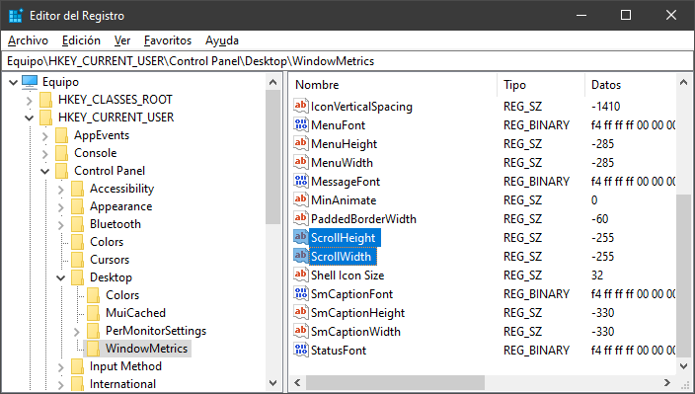Viewport: 695px width, 394px height.
Task: Expand the PerMonitorSettings subkey
Action: tap(77, 332)
